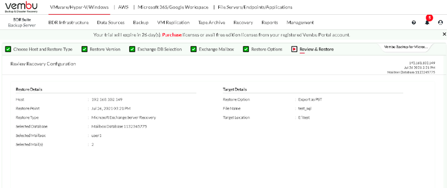Switch to AWS tab
The height and width of the screenshot is (188, 447).
123,7
